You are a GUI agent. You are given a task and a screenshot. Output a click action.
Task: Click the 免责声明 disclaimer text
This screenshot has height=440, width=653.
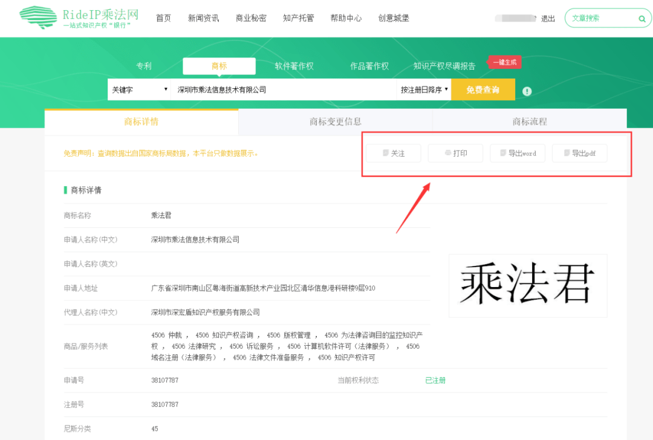(161, 153)
